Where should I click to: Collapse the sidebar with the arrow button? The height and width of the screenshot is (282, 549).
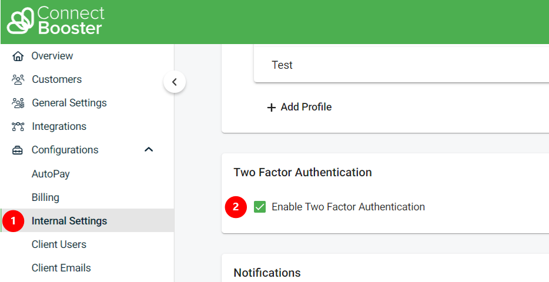coord(175,82)
